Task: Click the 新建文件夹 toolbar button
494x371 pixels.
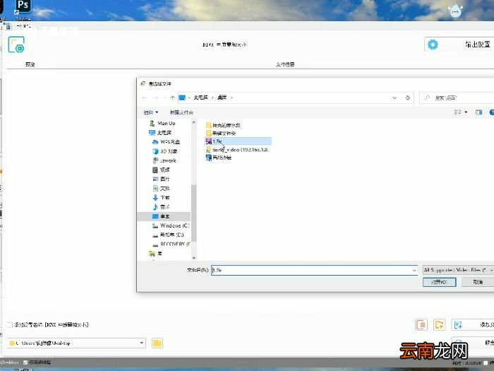Action: (181, 112)
